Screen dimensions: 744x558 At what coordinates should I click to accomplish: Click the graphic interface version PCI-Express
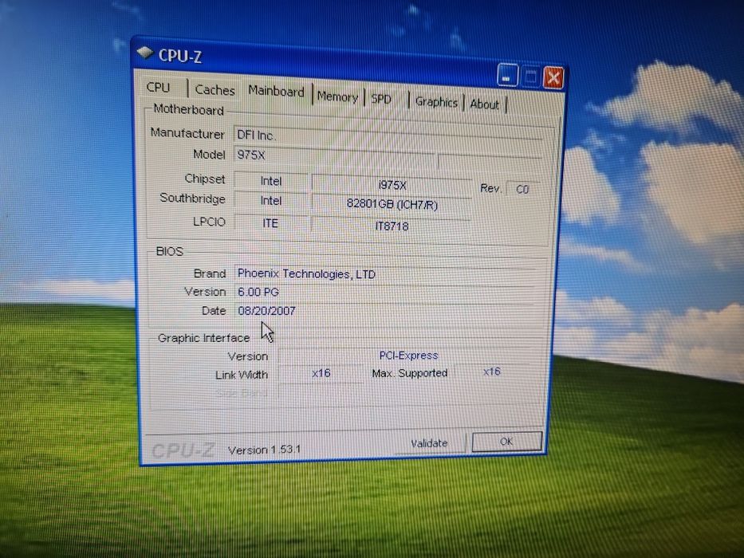(408, 356)
